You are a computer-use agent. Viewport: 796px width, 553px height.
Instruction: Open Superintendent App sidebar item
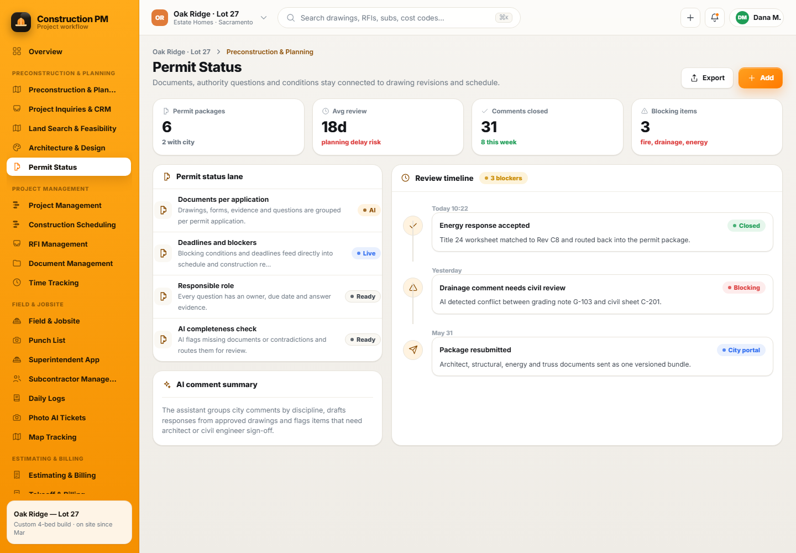coord(69,359)
